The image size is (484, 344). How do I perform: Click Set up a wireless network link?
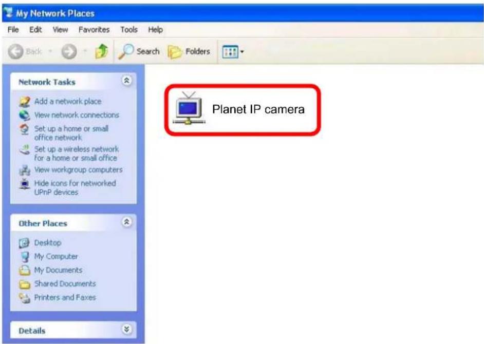coord(76,154)
